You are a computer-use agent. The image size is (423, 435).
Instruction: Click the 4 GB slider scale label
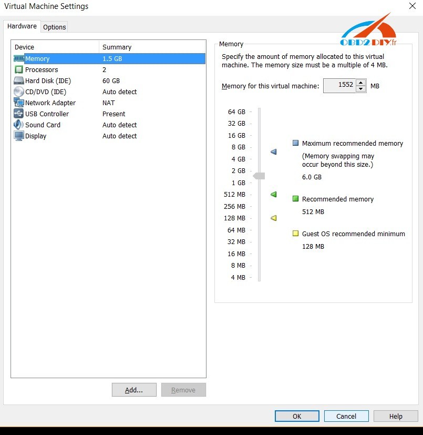point(239,159)
